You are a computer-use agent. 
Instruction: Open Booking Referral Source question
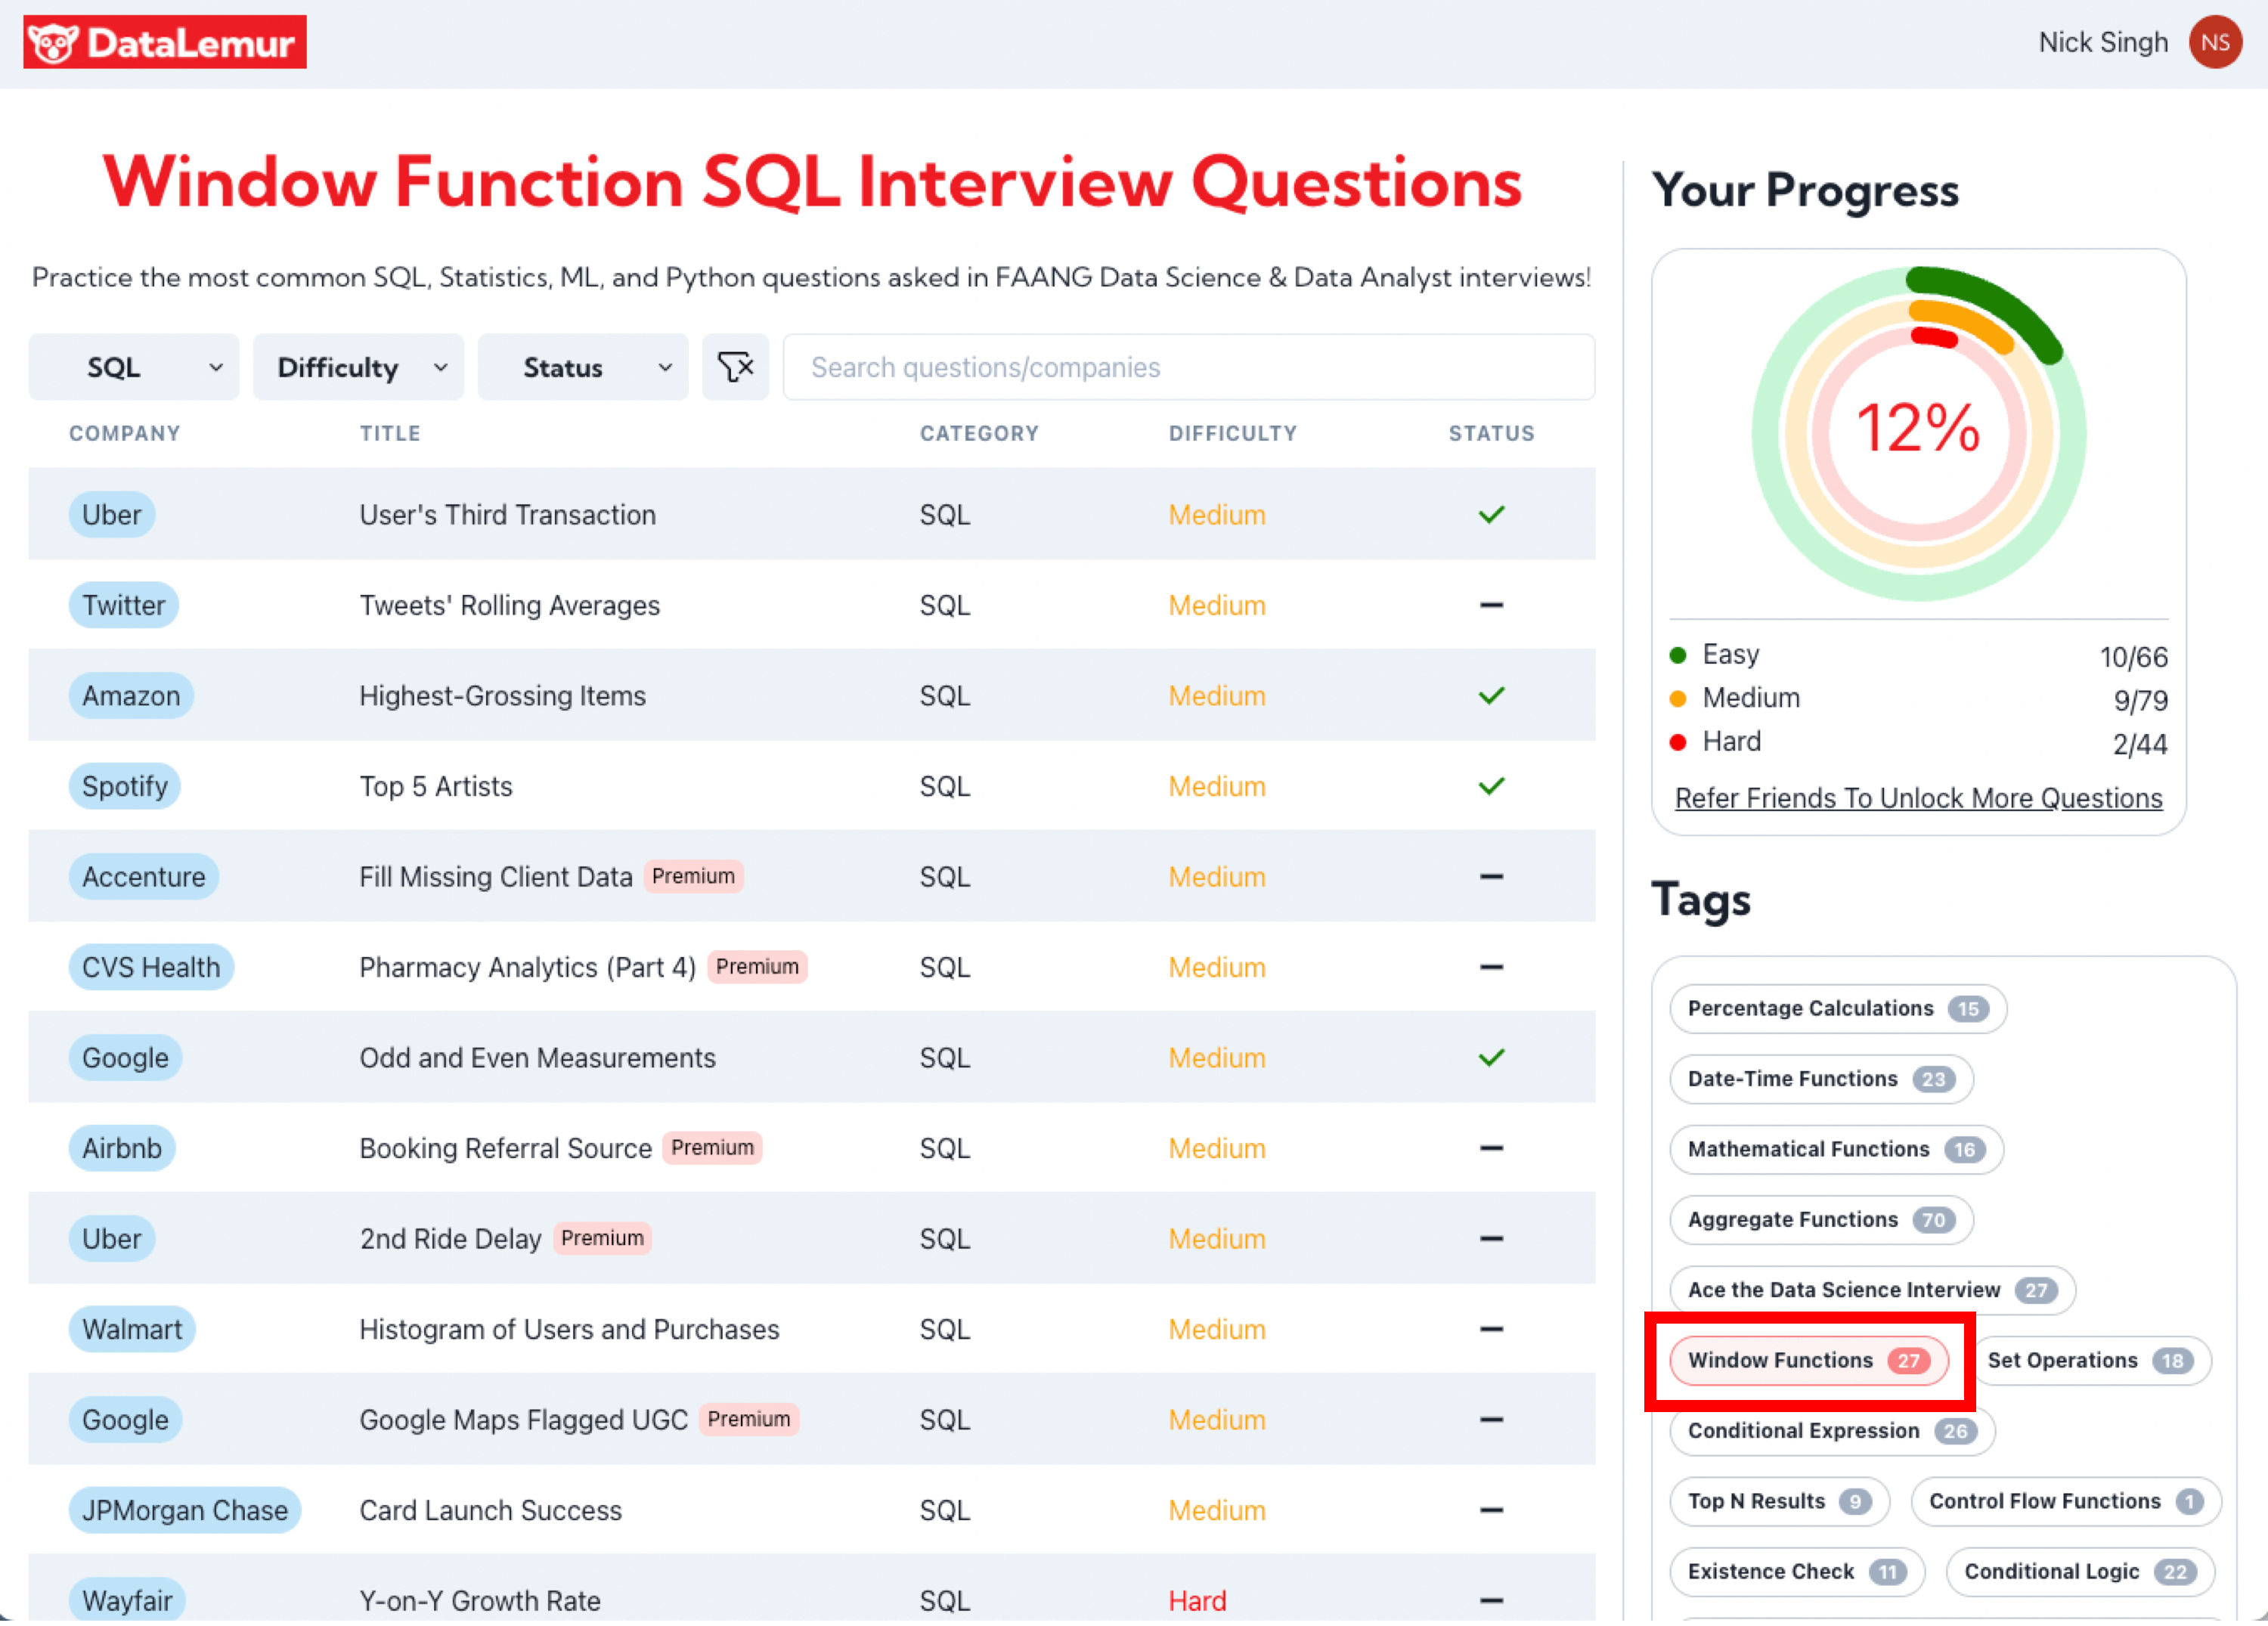tap(505, 1148)
